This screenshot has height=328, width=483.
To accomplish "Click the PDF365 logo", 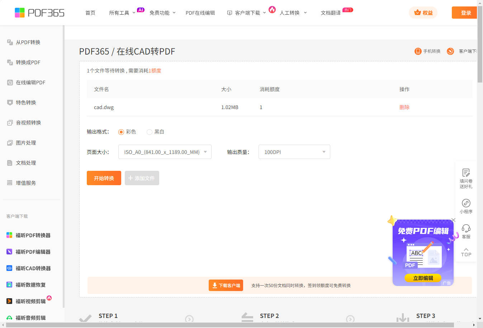I will click(x=39, y=13).
